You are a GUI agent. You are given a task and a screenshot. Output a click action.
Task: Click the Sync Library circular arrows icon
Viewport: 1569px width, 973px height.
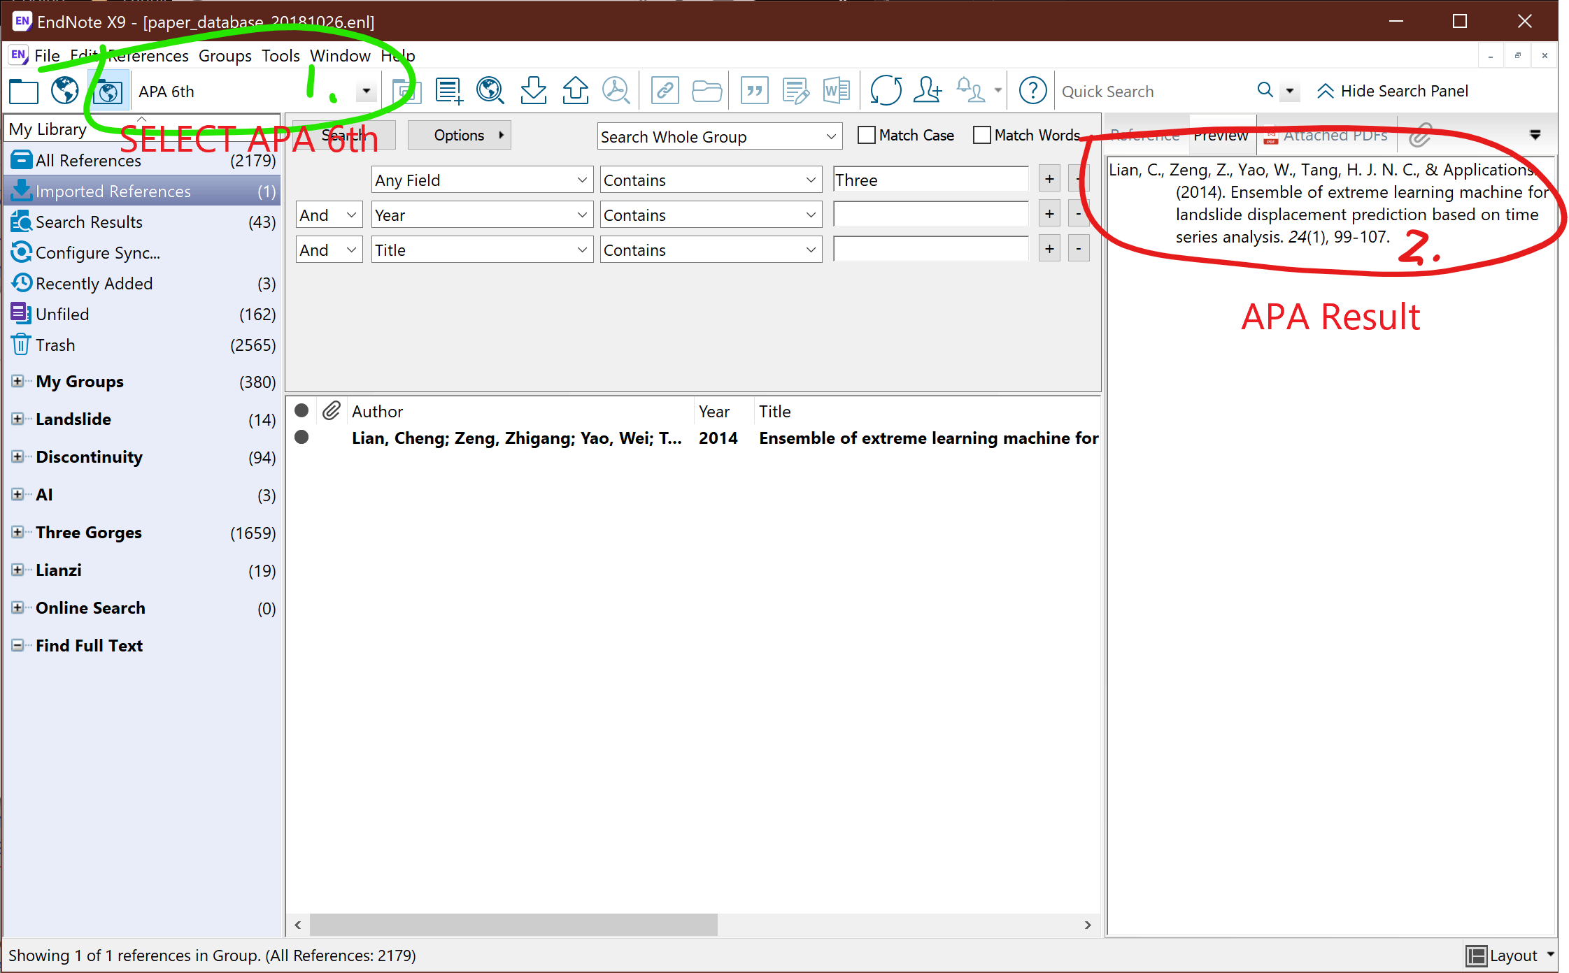point(886,91)
